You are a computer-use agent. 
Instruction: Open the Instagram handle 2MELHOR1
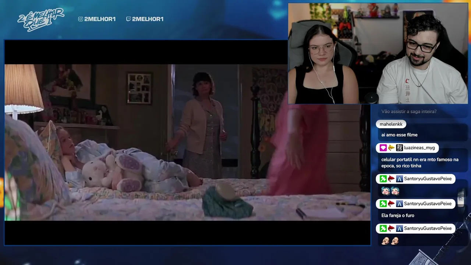pos(100,19)
